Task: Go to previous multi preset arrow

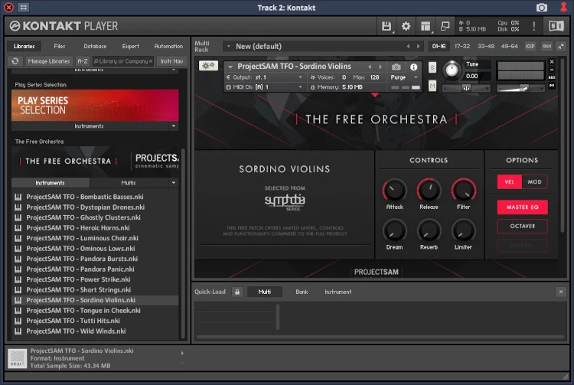Action: tap(408, 47)
